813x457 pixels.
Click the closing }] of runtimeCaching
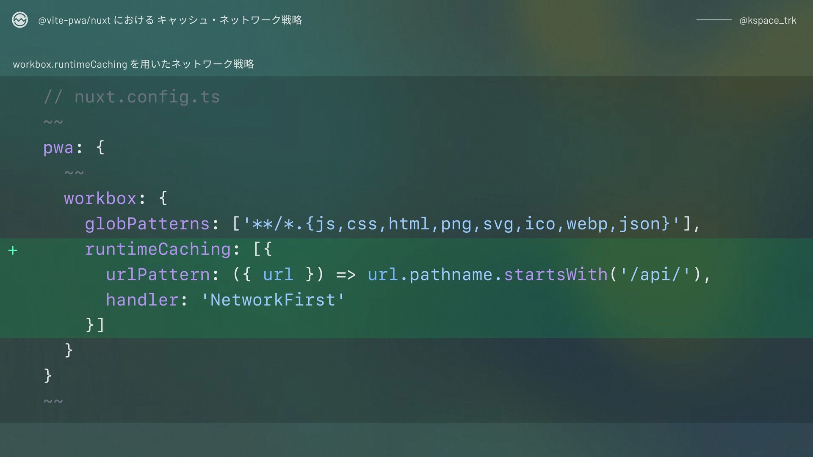coord(95,325)
